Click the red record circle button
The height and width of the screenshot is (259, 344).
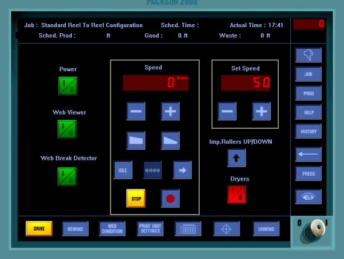(x=170, y=199)
